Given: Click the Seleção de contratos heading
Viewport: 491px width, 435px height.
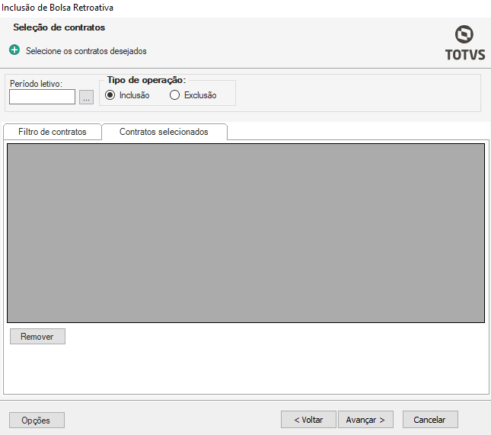Looking at the screenshot, I should (59, 27).
